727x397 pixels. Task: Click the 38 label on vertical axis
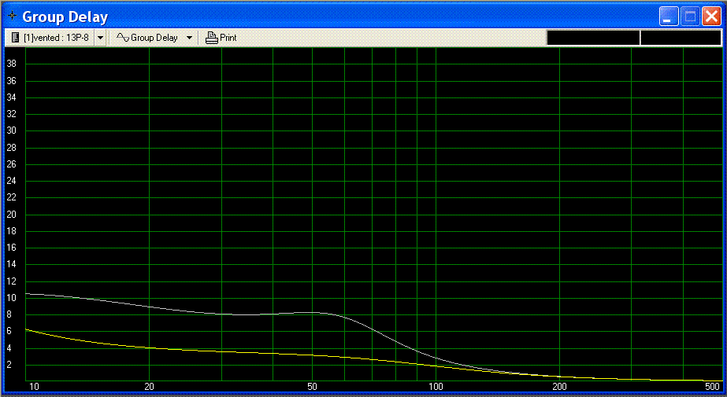[11, 64]
